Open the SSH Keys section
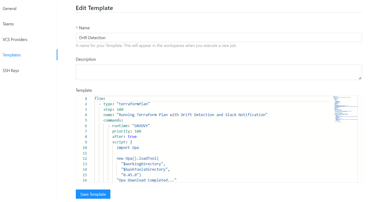 [11, 71]
